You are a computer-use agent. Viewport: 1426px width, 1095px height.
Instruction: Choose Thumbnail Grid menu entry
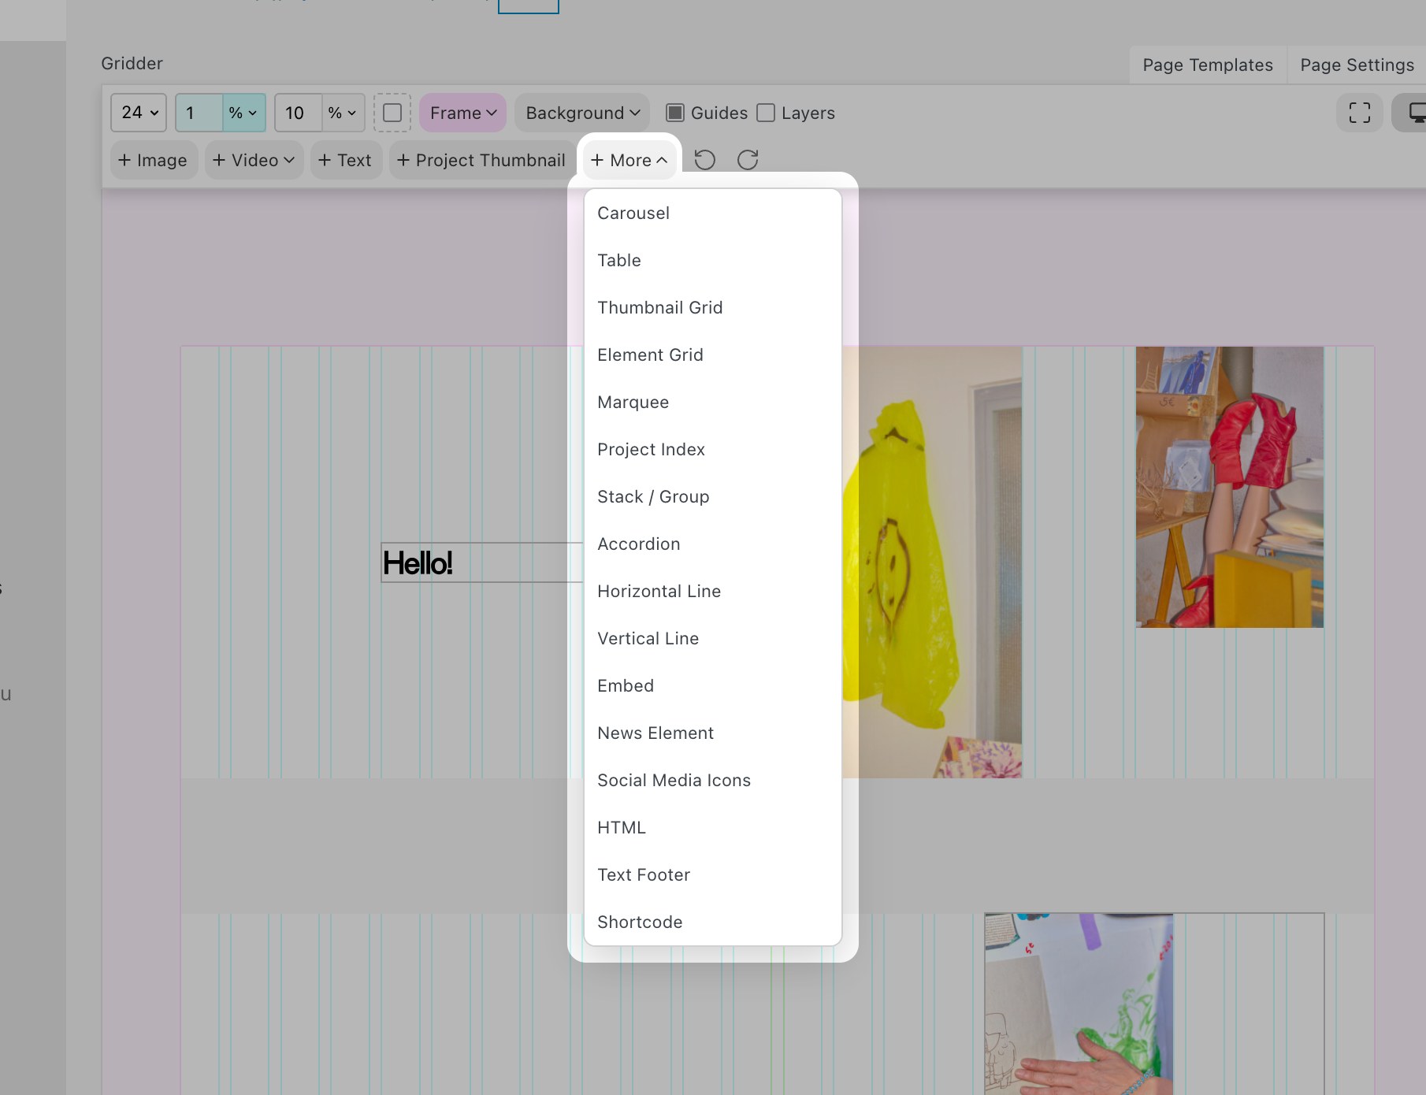[713, 307]
